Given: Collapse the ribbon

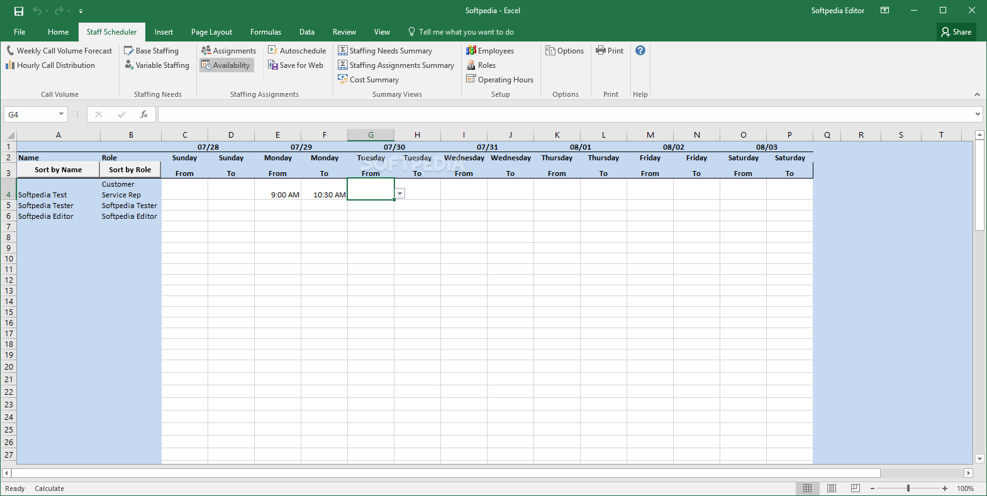Looking at the screenshot, I should (x=977, y=94).
